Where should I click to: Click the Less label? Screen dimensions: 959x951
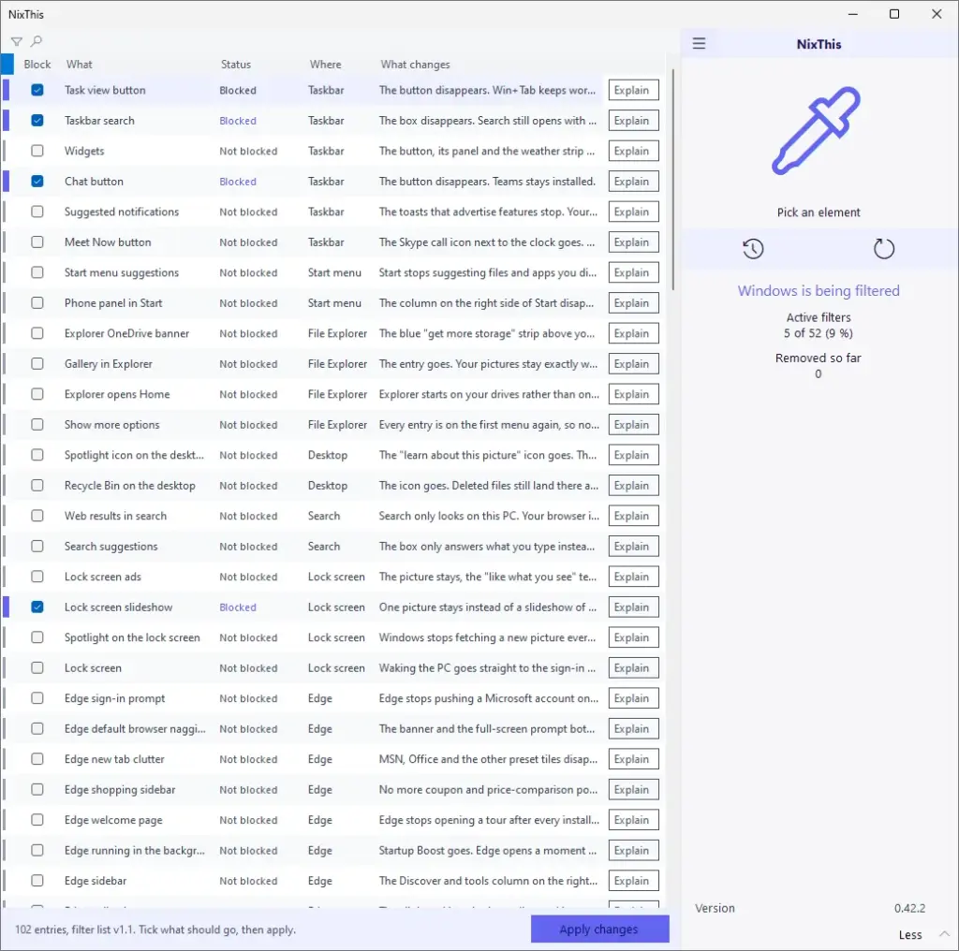[x=910, y=934]
